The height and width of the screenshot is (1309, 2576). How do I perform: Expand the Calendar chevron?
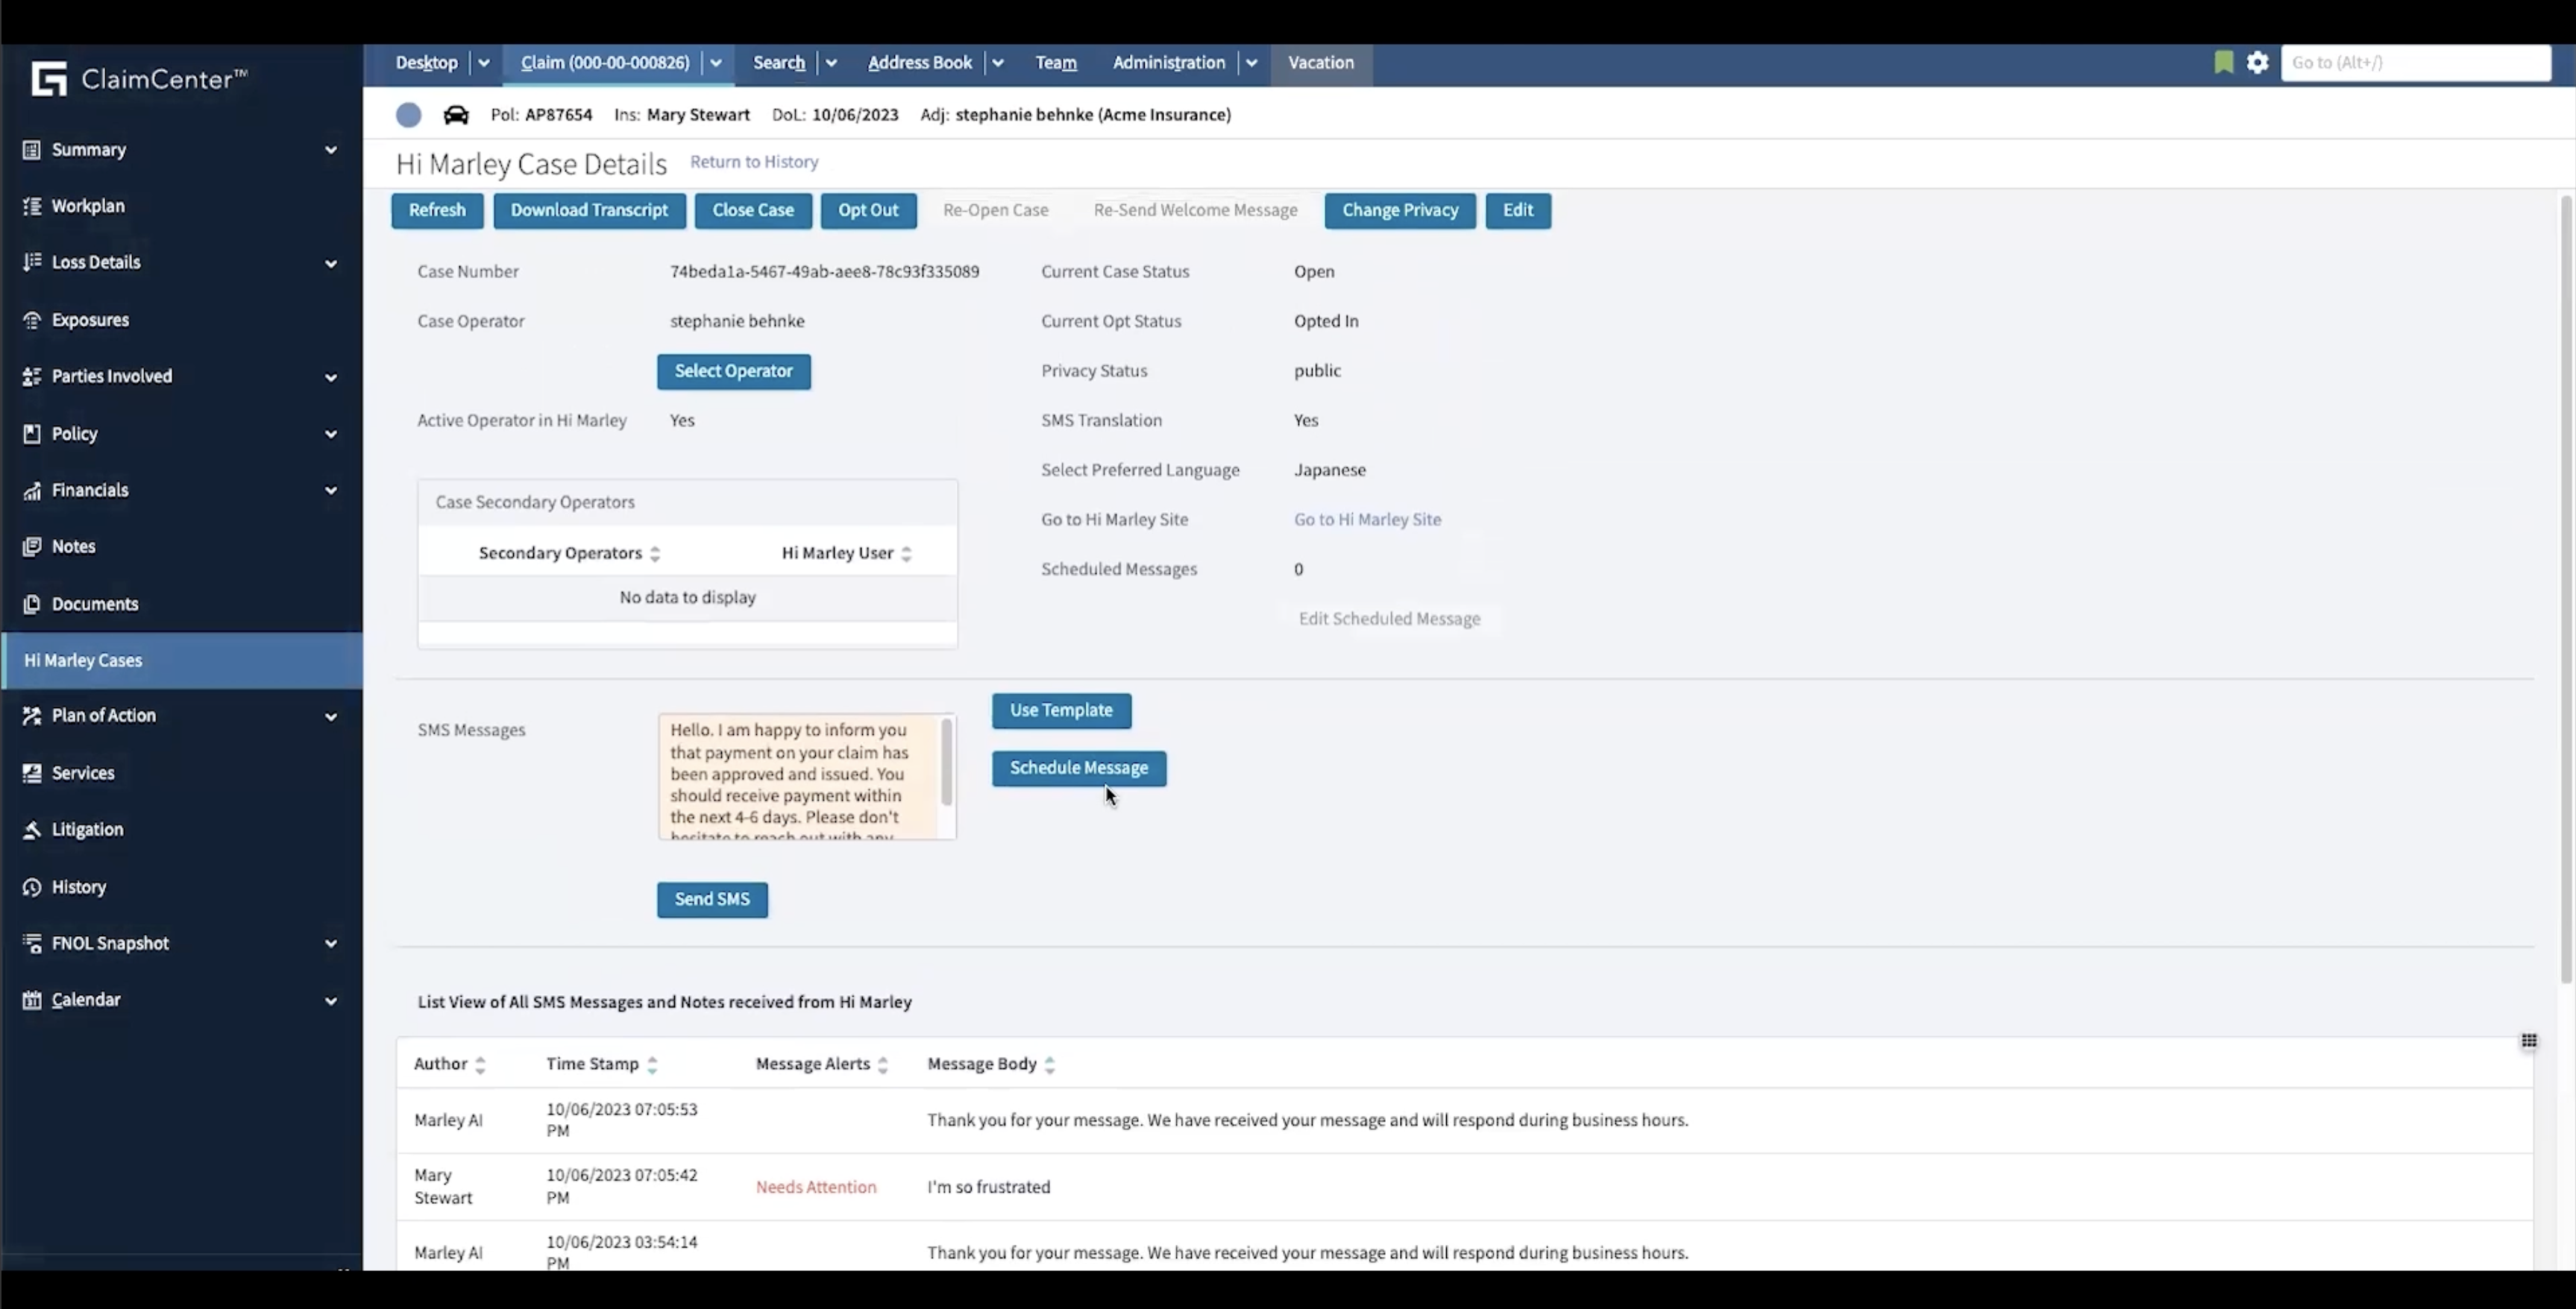pos(331,1001)
